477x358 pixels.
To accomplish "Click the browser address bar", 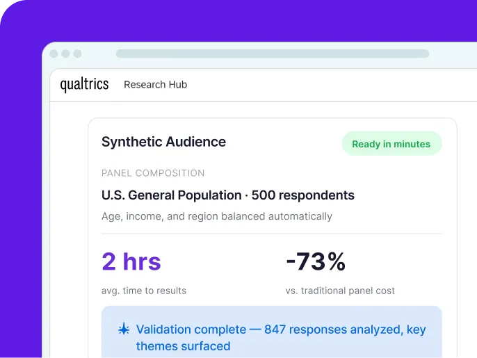I will [x=272, y=54].
